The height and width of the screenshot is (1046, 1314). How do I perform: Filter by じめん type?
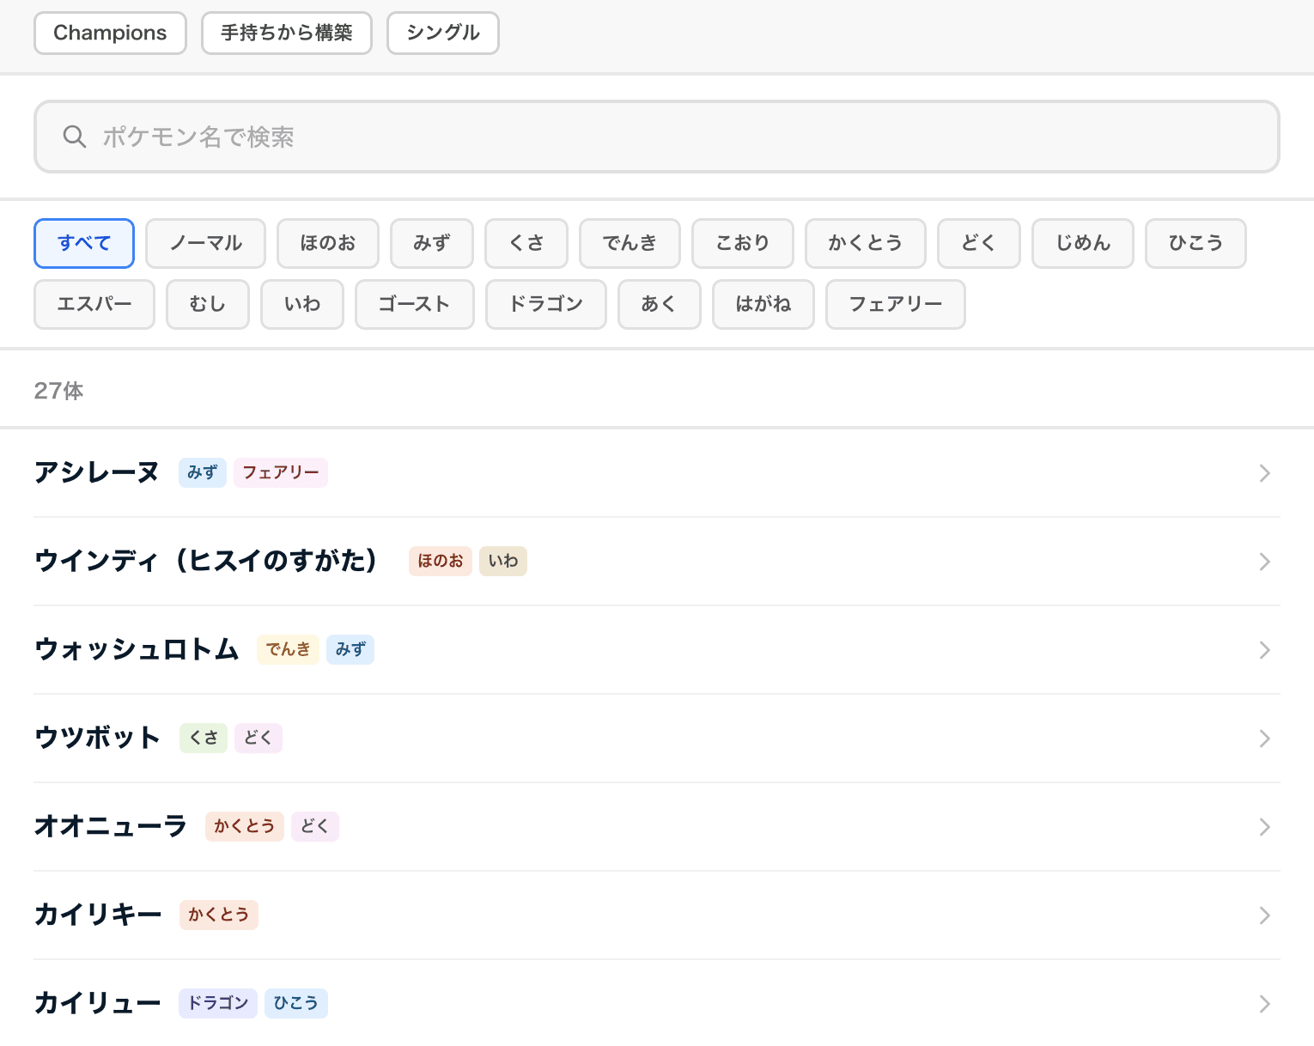1083,243
